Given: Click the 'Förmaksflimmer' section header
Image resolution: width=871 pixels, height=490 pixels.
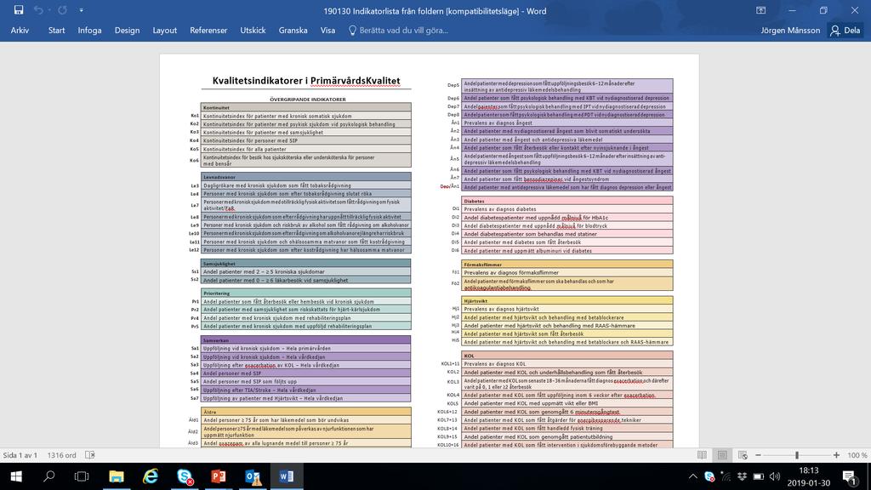Looking at the screenshot, I should pos(567,265).
